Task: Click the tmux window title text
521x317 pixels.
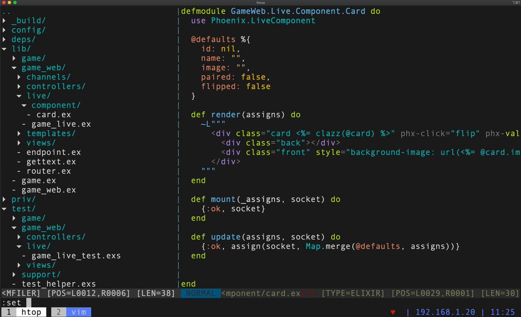Action: [x=260, y=3]
